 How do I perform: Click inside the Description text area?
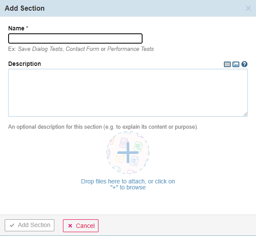(128, 93)
